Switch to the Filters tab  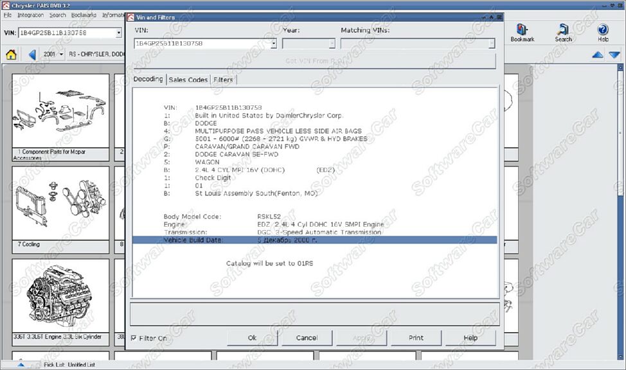pyautogui.click(x=223, y=80)
